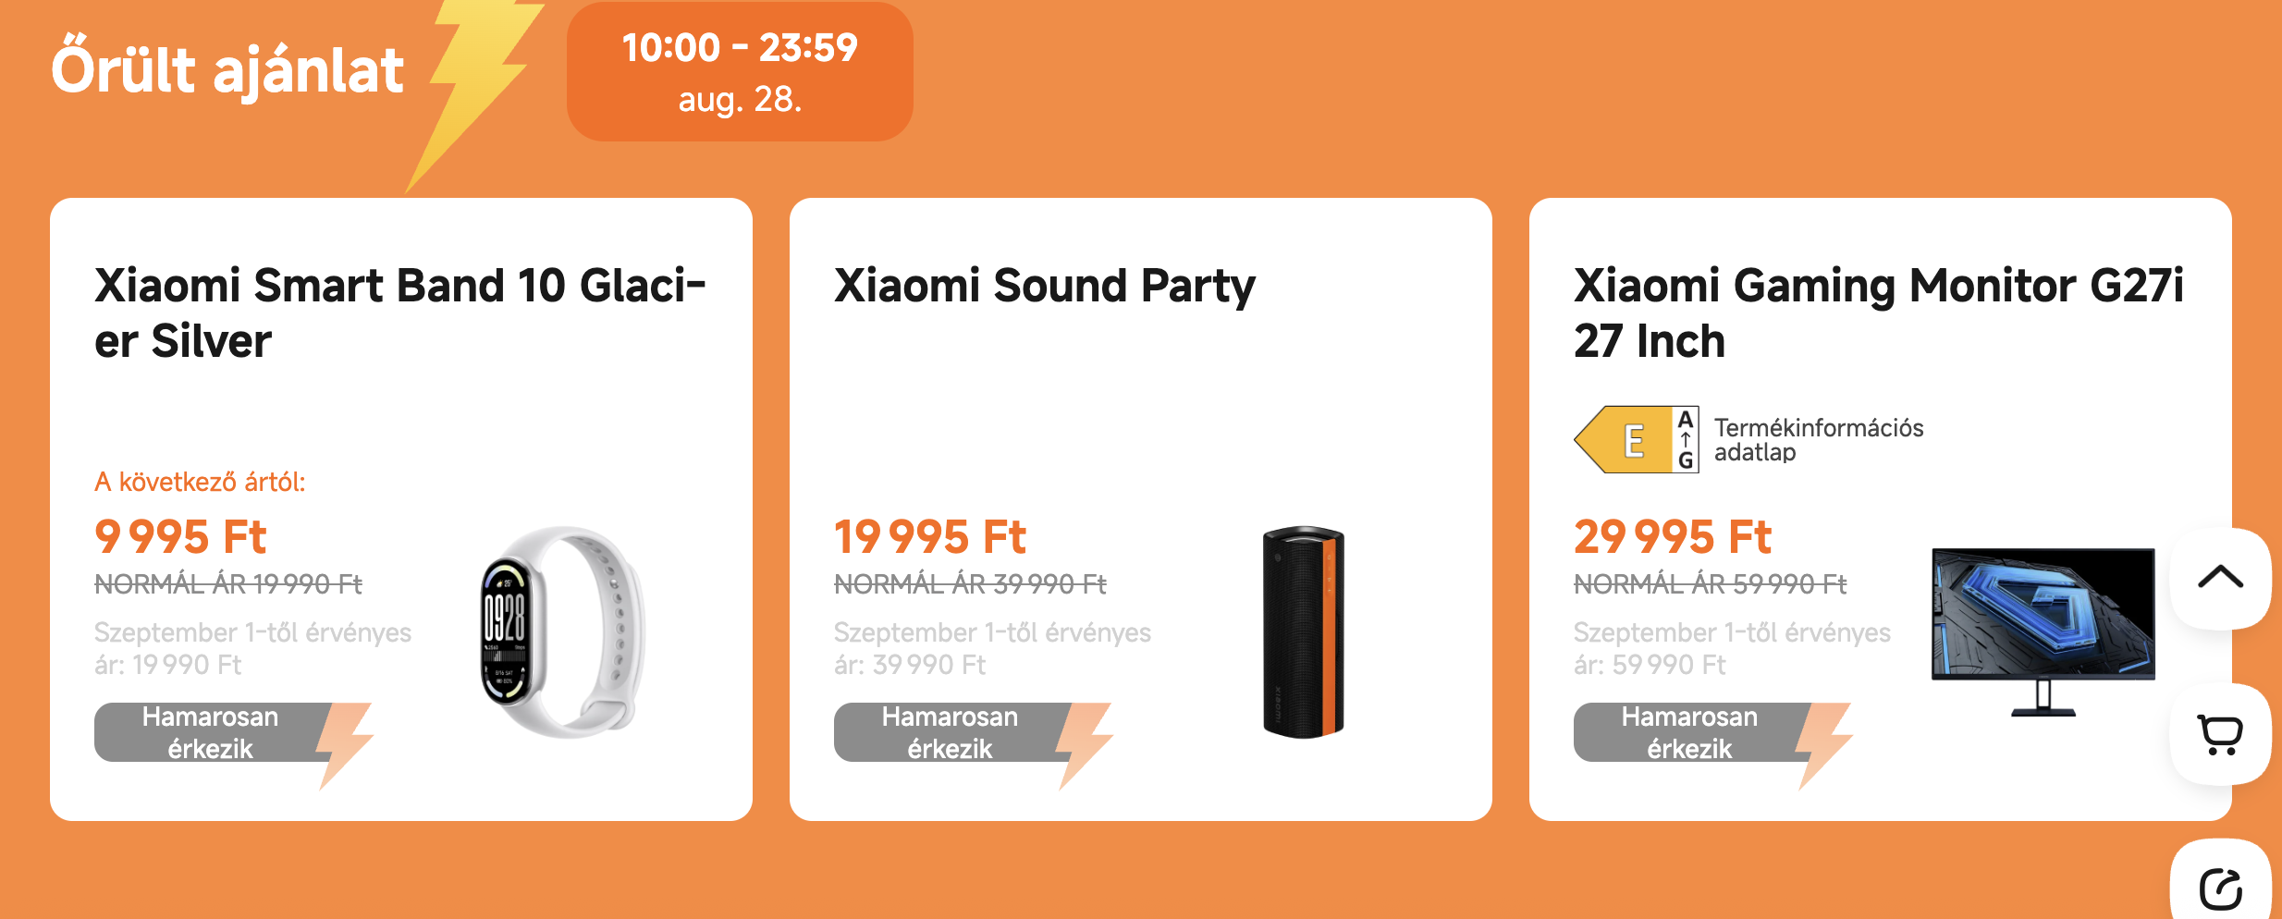The height and width of the screenshot is (919, 2282).
Task: Click the 9 995 Ft price
Action: coord(180,537)
